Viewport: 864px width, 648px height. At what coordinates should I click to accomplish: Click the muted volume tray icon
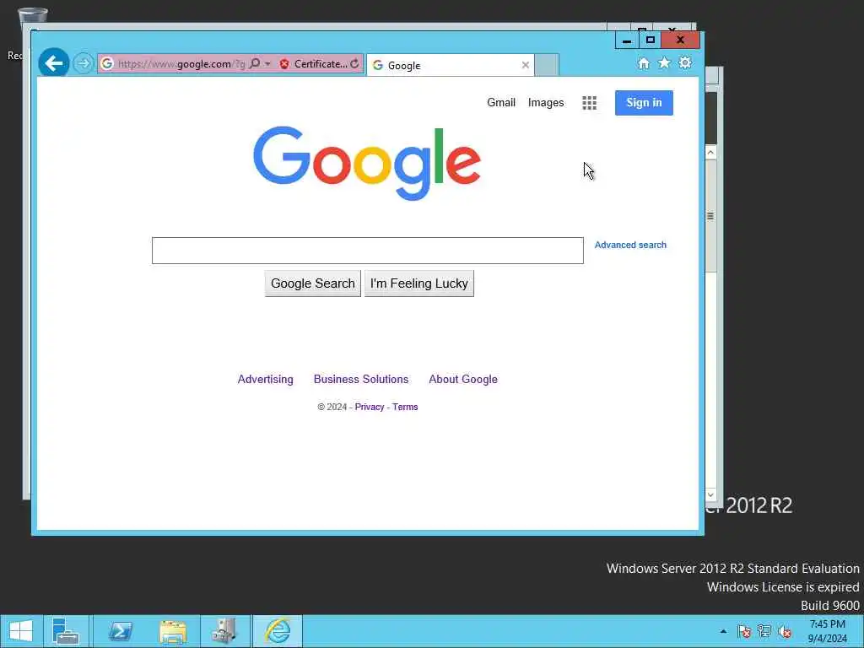coord(785,631)
